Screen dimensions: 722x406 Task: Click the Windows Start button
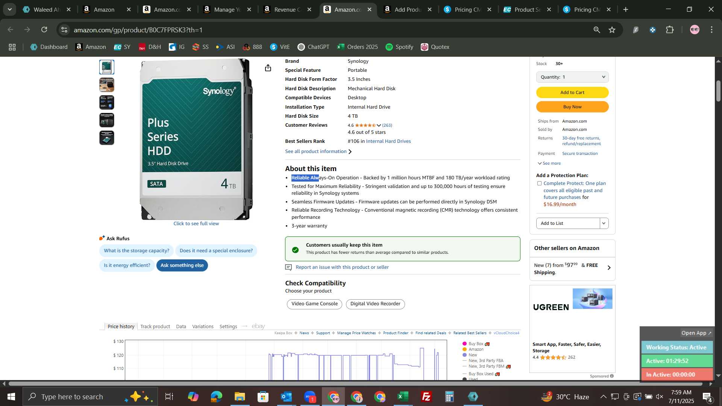coord(11,397)
